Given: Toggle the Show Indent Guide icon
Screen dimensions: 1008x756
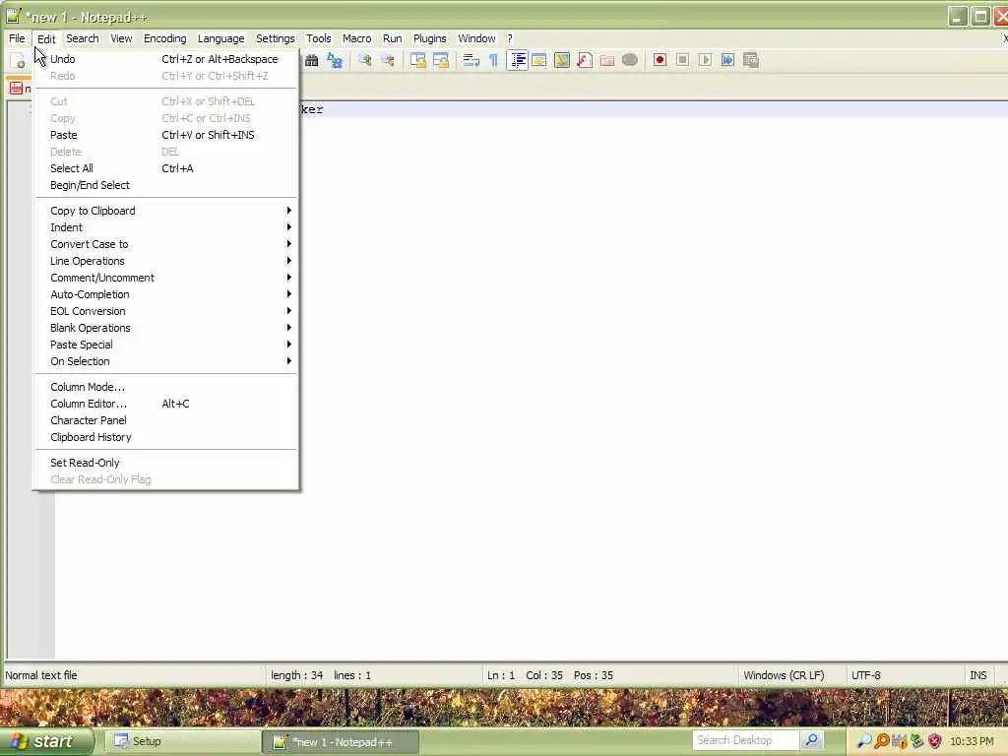Looking at the screenshot, I should (x=517, y=60).
